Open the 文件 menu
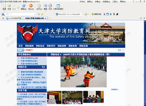This screenshot has width=146, height=106. [82, 1]
